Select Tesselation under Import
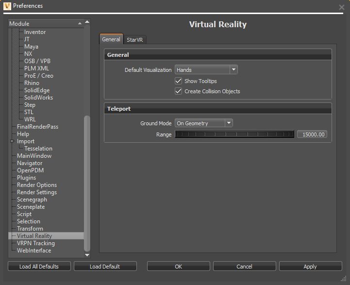This screenshot has width=350, height=285. pos(38,149)
